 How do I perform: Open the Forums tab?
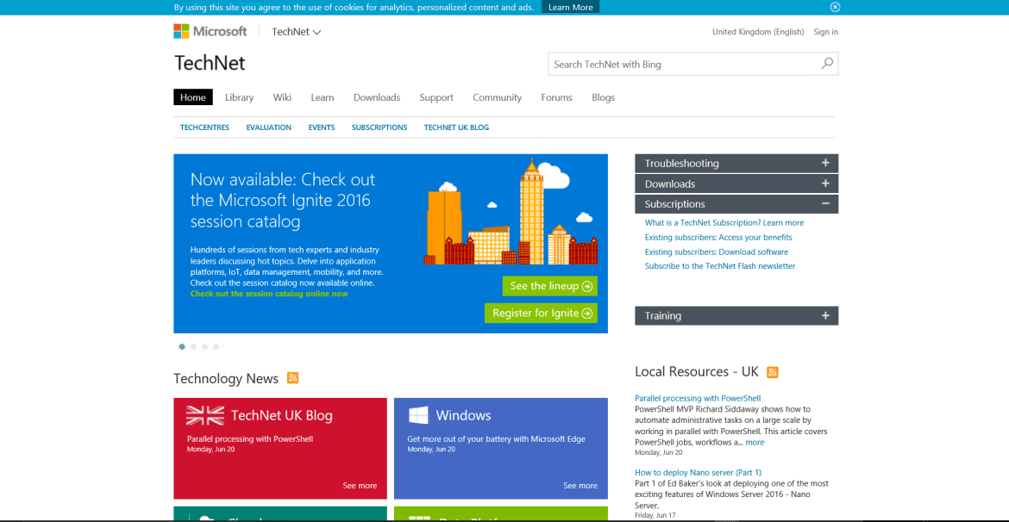556,97
